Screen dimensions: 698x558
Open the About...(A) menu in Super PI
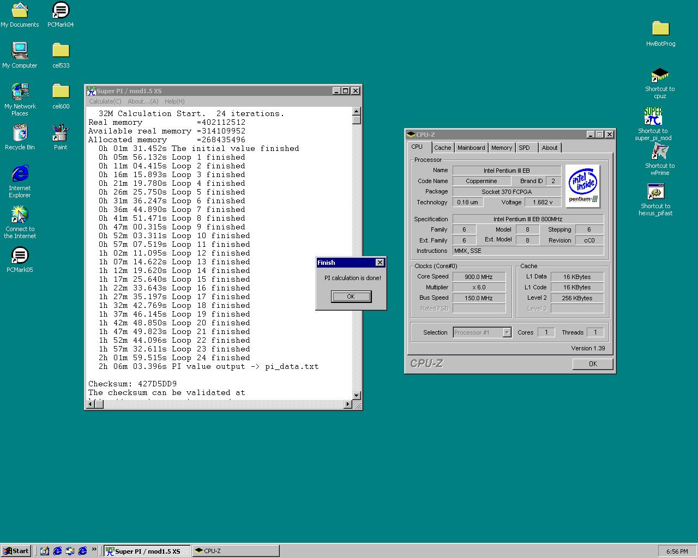[x=143, y=101]
